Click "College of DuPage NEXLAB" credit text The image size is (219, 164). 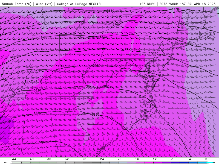click(79, 4)
